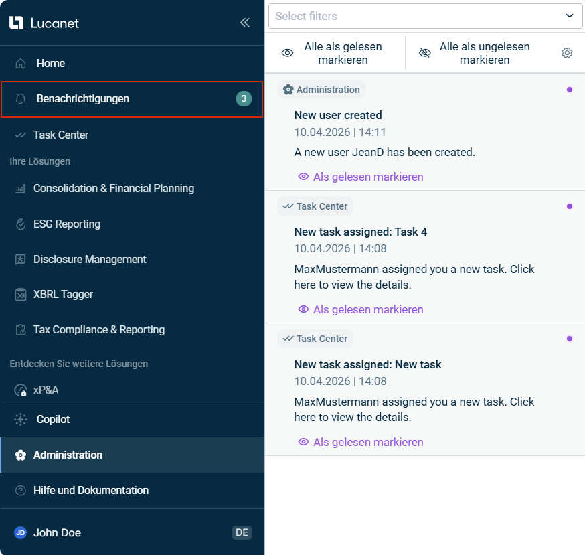585x555 pixels.
Task: Click the notification count badge 3
Action: click(244, 99)
